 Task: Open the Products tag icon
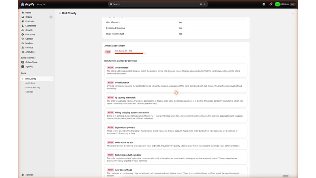(x=23, y=21)
